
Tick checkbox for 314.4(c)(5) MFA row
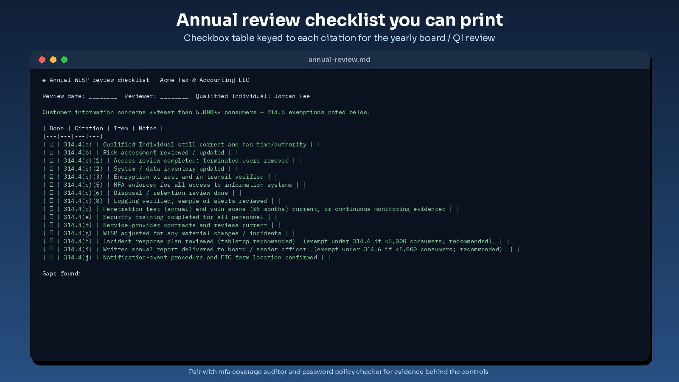pos(51,185)
